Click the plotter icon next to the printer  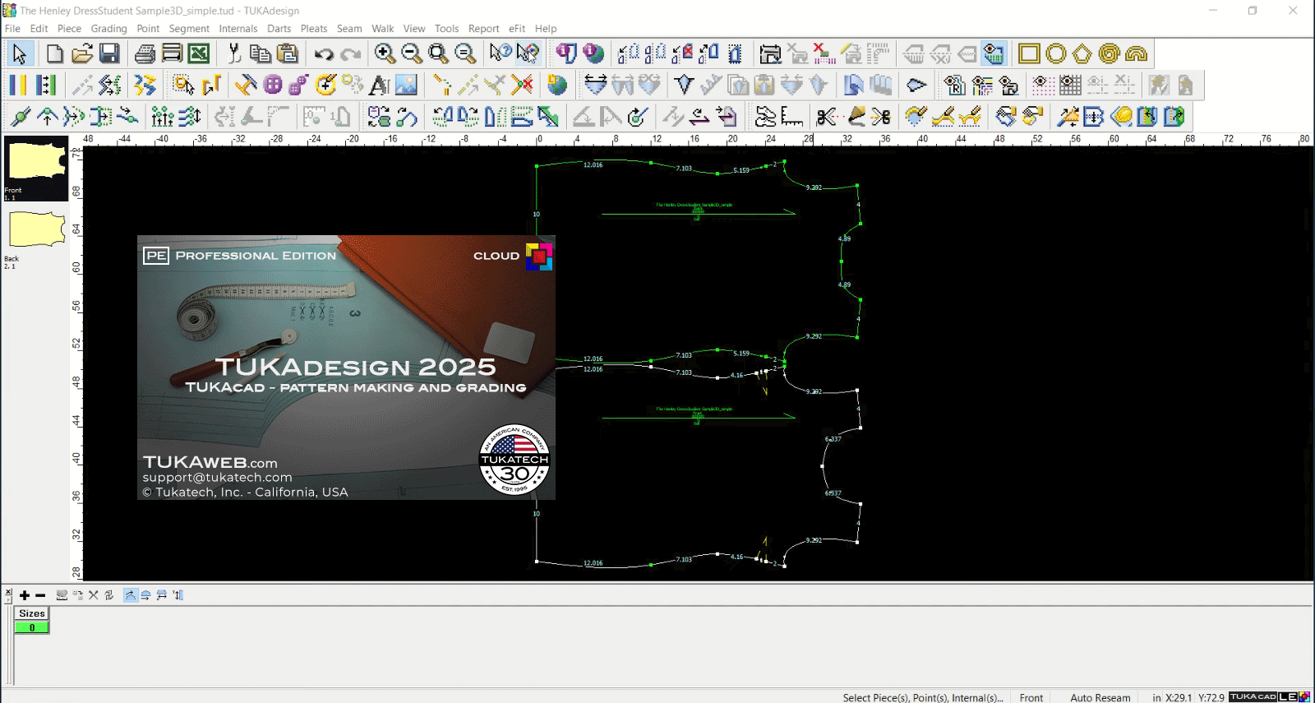click(172, 54)
